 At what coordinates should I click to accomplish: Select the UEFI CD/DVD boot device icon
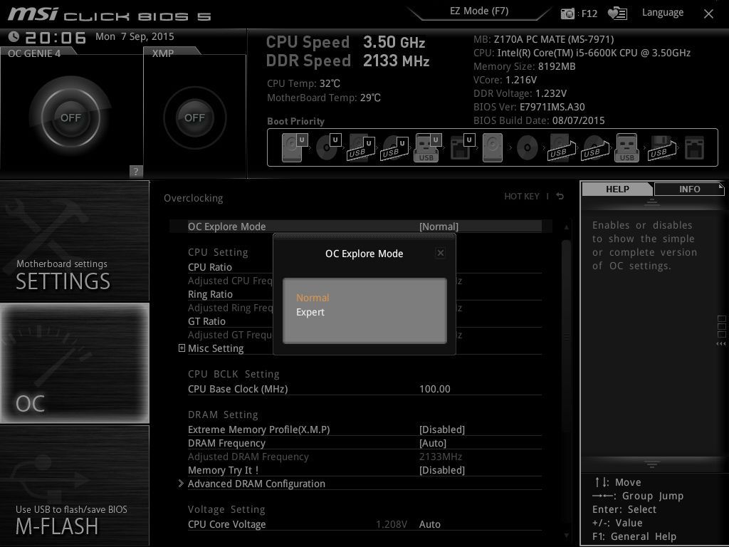coord(328,147)
